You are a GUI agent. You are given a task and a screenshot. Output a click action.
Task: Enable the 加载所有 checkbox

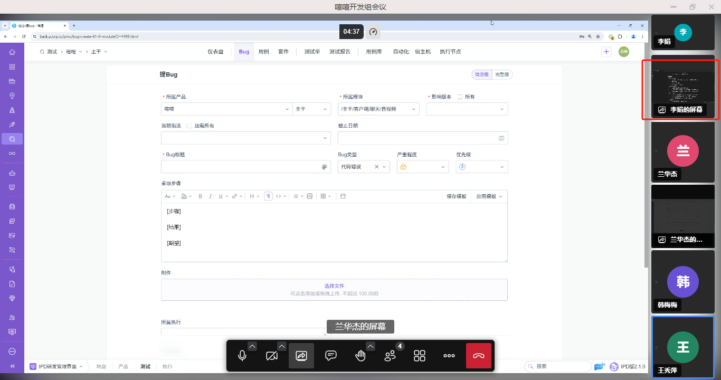point(189,126)
